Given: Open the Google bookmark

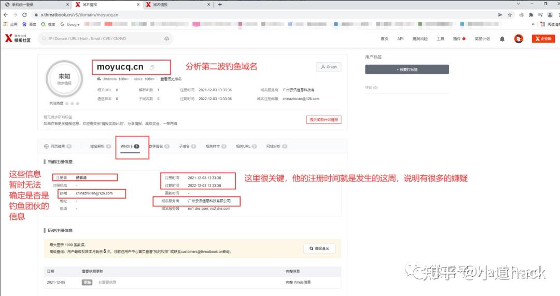Looking at the screenshot, I should coord(70,24).
